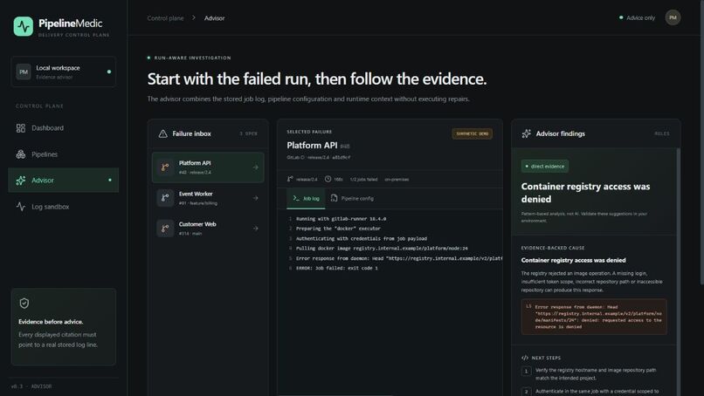
Task: Select the Event Worker failure row title
Action: click(x=196, y=194)
